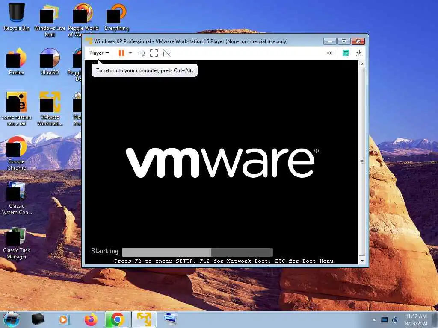The image size is (438, 328).
Task: Open the green message log note icon
Action: coord(346,53)
